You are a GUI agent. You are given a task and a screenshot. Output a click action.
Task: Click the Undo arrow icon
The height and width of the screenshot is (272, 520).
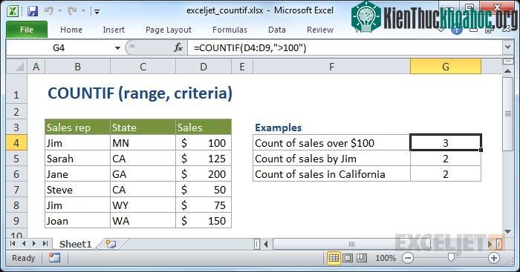[49, 11]
